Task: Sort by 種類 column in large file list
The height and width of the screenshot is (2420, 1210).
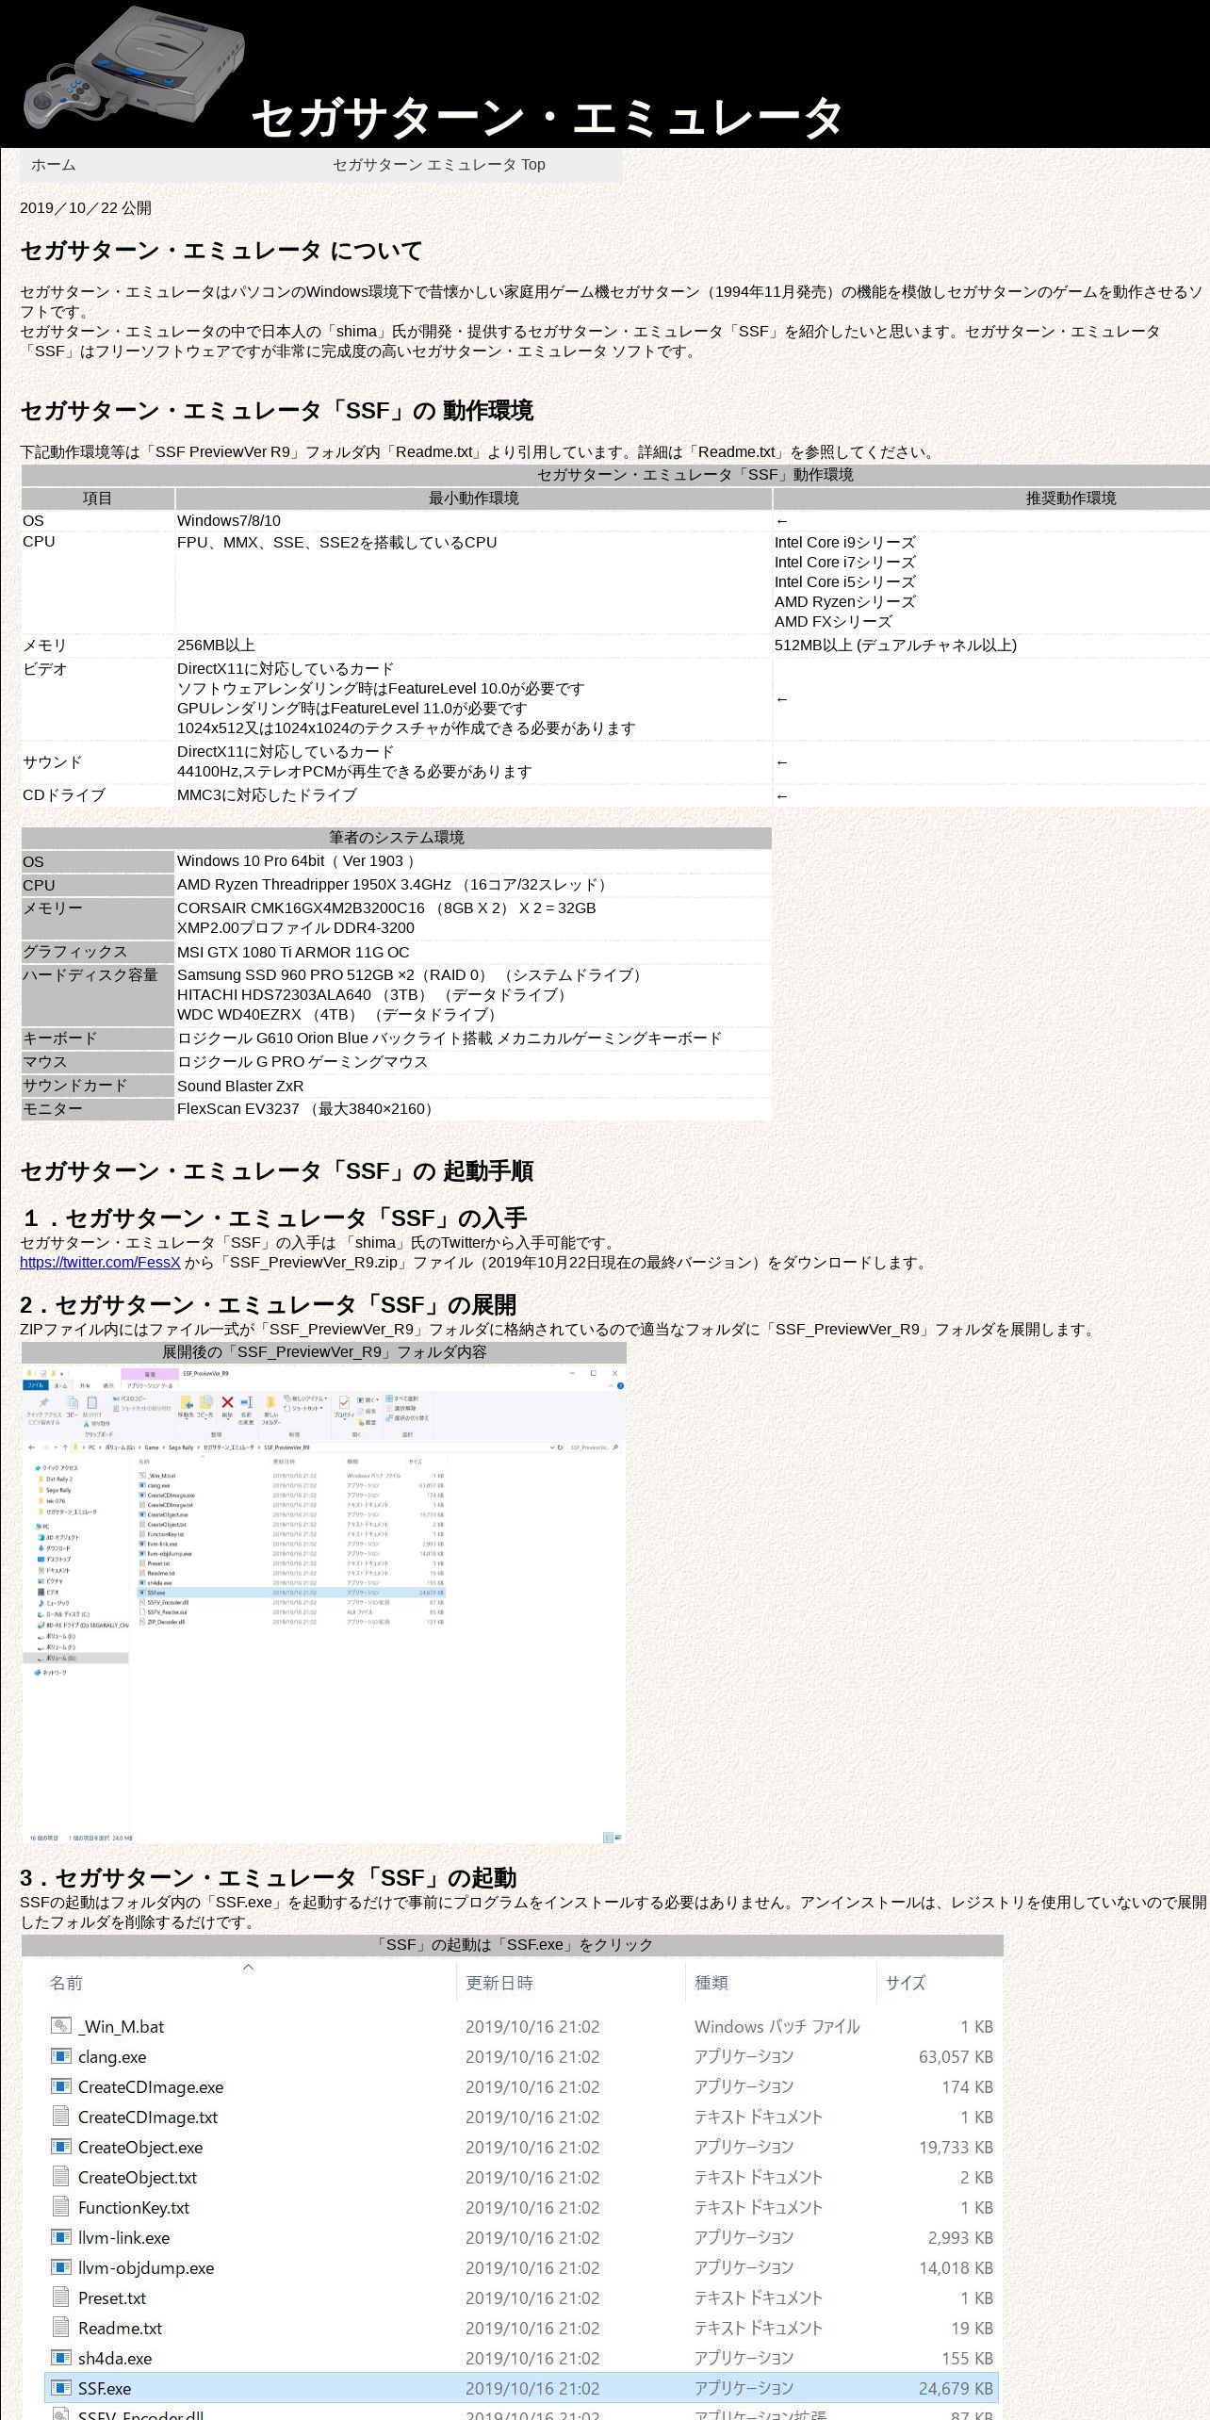Action: 711,1983
